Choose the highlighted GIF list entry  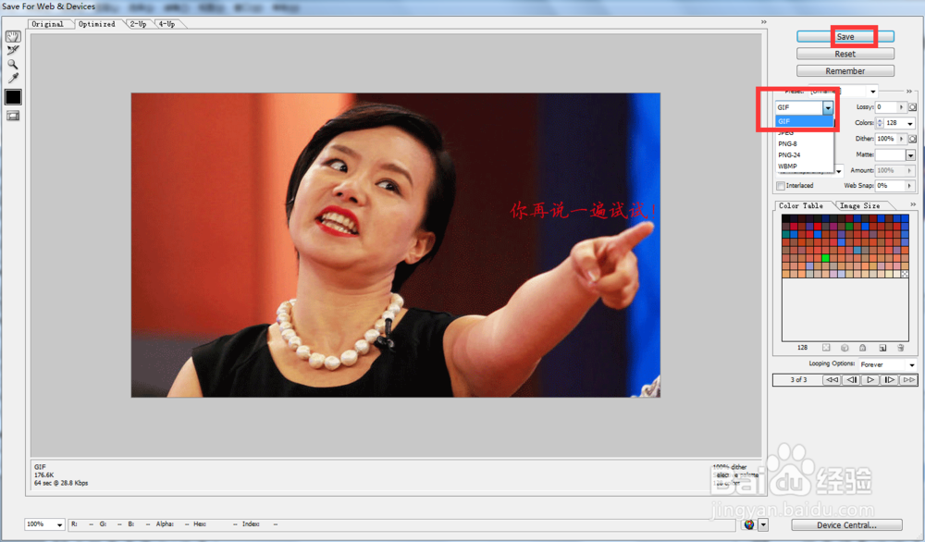coord(804,121)
